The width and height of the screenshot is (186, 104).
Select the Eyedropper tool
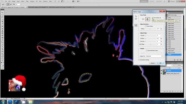click(2, 24)
